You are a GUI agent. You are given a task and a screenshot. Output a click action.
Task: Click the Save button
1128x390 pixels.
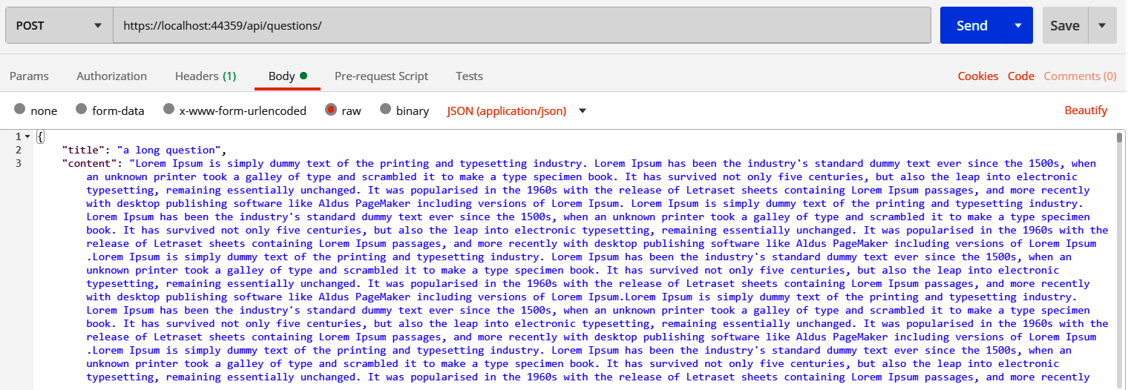tap(1064, 26)
